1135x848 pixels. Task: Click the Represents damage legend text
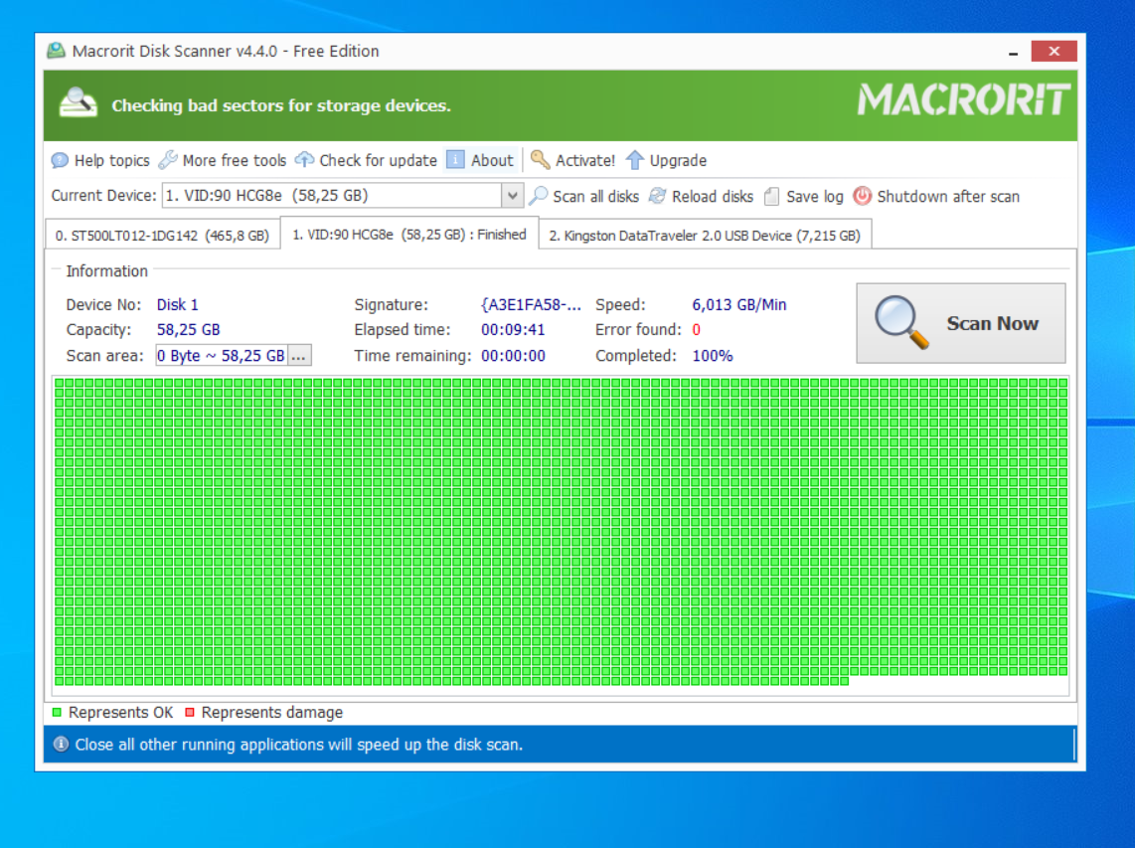(272, 713)
